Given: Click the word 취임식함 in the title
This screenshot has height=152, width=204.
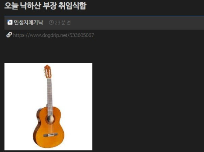Looking at the screenshot, I should [72, 6].
